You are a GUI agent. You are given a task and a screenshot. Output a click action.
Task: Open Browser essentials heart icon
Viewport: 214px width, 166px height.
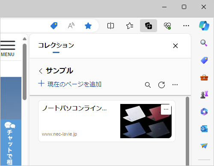tap(167, 26)
